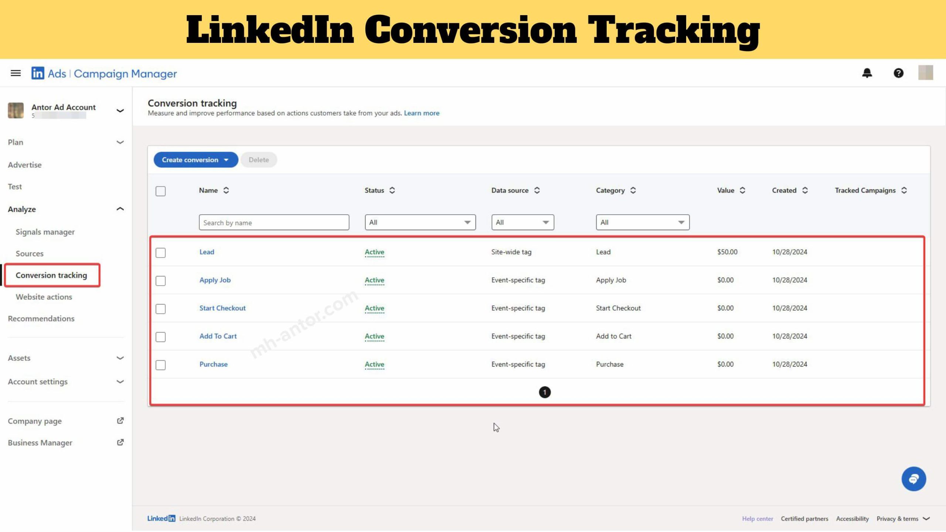The height and width of the screenshot is (532, 946).
Task: Collapse the Analyze section
Action: point(120,209)
